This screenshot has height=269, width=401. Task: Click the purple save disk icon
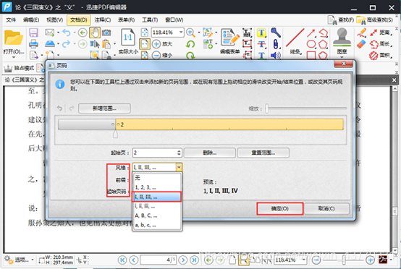pyautogui.click(x=33, y=33)
